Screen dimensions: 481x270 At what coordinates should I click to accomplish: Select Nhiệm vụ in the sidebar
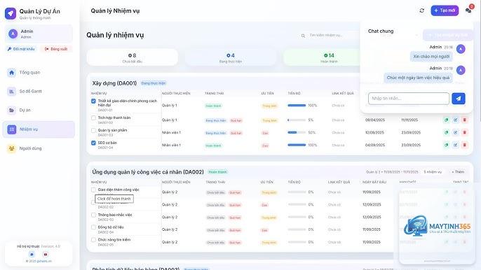(39, 129)
